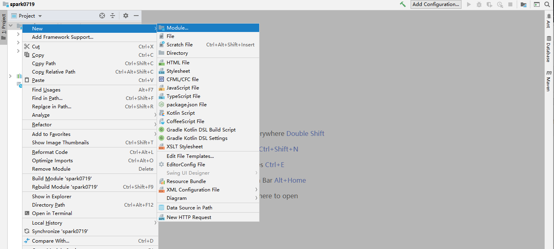
Task: Click the Gradle Kotlin DSL Build Script icon
Action: tap(161, 130)
